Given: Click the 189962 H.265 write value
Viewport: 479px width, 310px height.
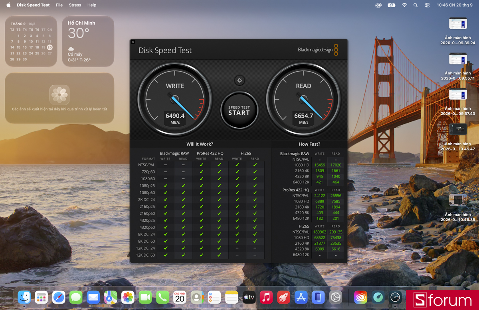Looking at the screenshot, I should [x=320, y=232].
